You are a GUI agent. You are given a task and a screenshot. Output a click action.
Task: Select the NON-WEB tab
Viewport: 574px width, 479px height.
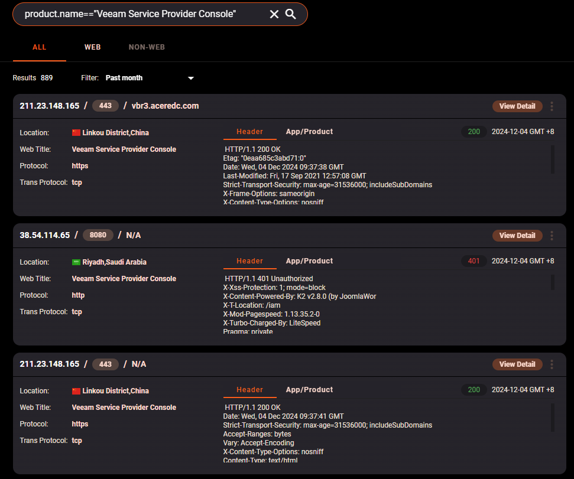tap(147, 47)
